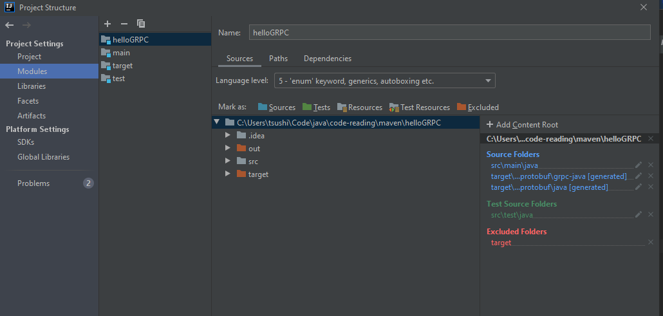Viewport: 663px width, 316px height.
Task: Mark selected folder as Resources
Action: click(359, 107)
